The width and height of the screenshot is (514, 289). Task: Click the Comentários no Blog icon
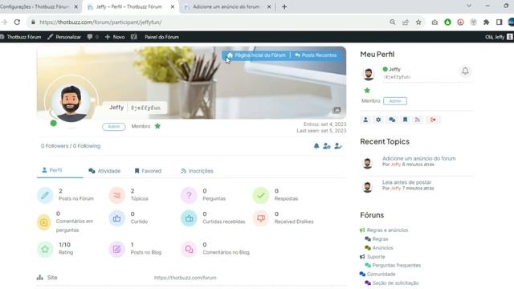(x=189, y=249)
